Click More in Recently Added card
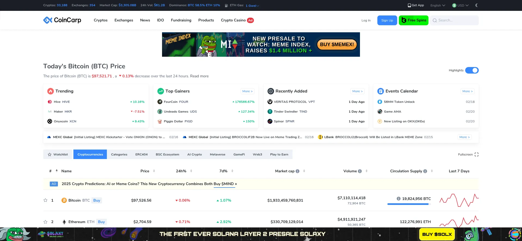Viewport: 522px width, 241px height. tap(358, 91)
